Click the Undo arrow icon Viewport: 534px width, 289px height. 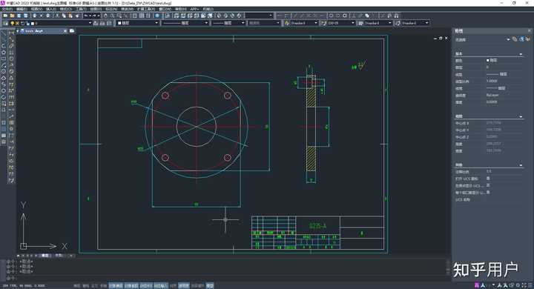86,16
